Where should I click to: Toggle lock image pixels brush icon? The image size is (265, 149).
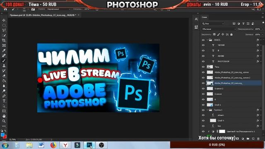(x=219, y=34)
